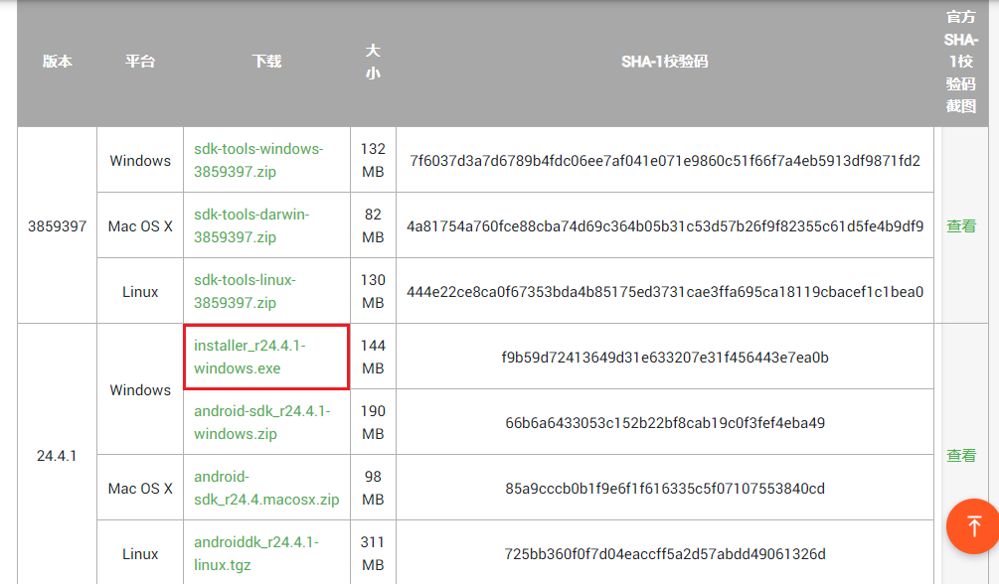This screenshot has width=999, height=584.
Task: Click Windows platform cell for version 3859397
Action: coord(140,161)
